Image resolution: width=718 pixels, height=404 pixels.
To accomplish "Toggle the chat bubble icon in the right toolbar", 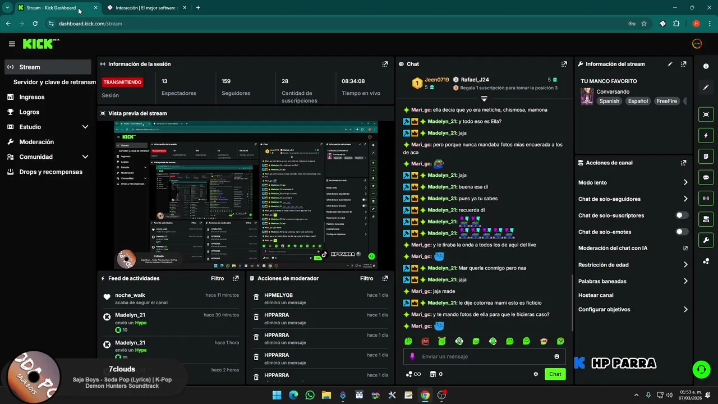I will click(x=706, y=177).
